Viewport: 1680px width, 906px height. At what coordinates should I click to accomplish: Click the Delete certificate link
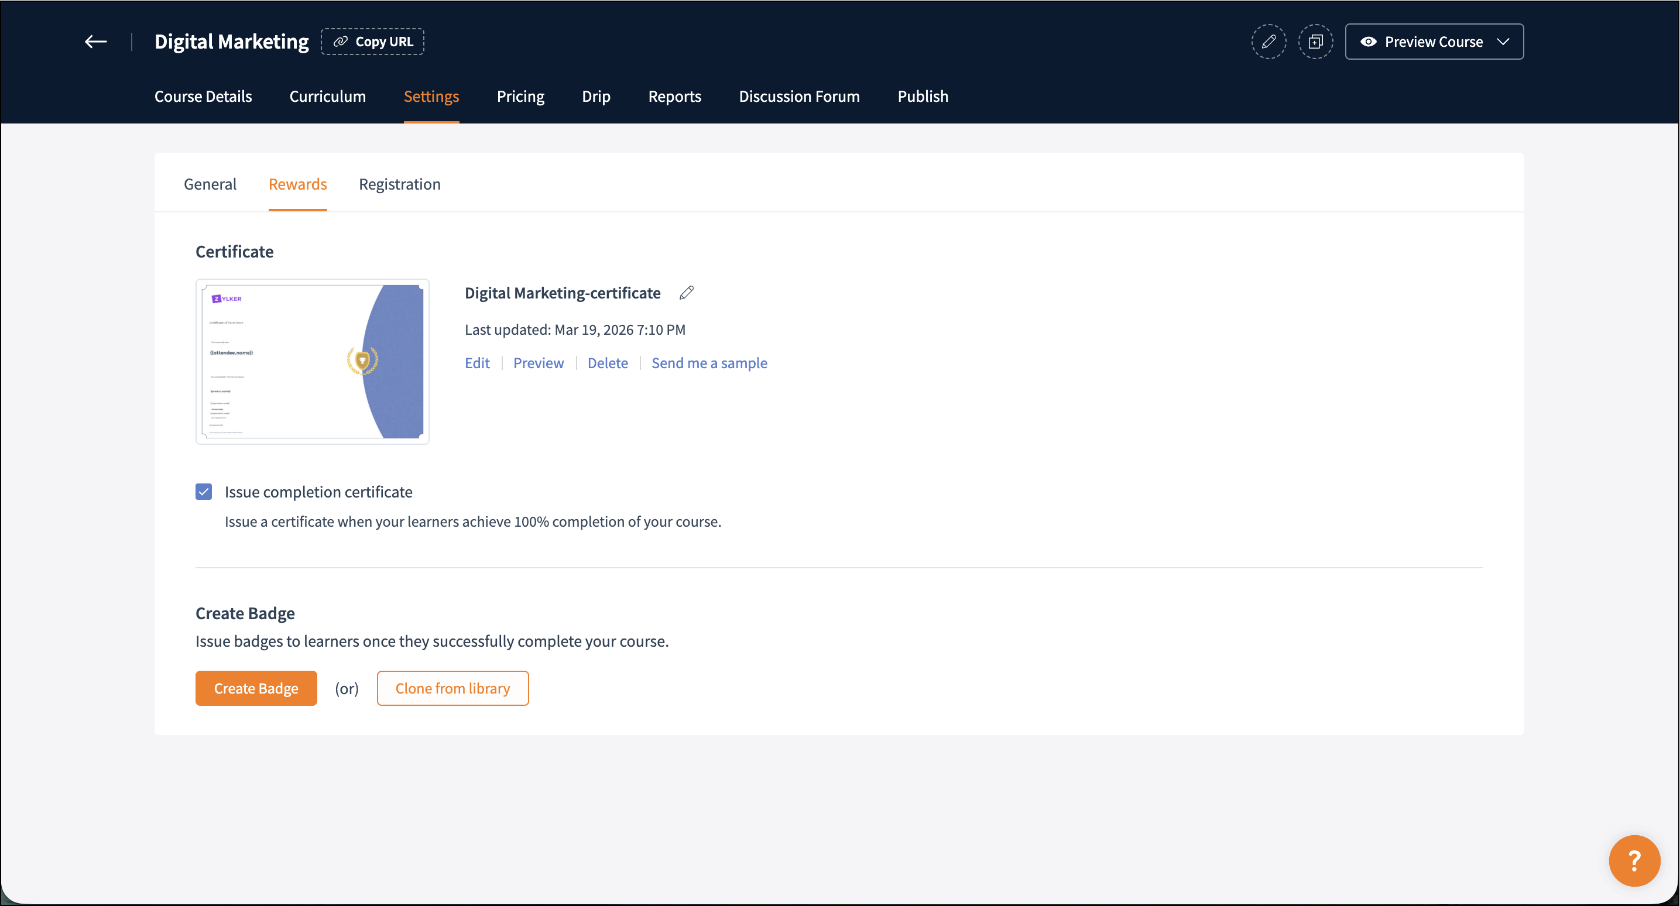point(607,363)
